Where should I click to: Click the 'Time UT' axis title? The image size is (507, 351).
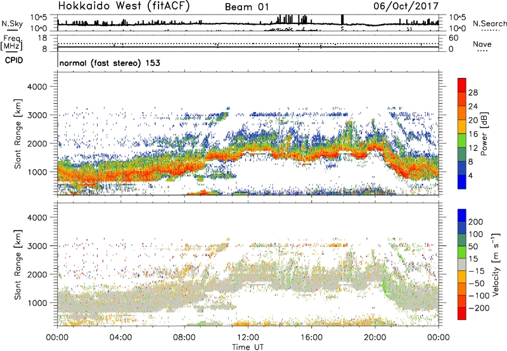click(x=248, y=347)
